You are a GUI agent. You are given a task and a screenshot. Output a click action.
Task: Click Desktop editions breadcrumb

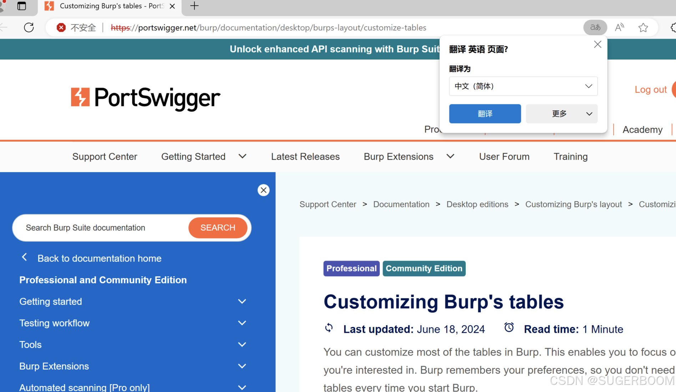[x=477, y=204]
